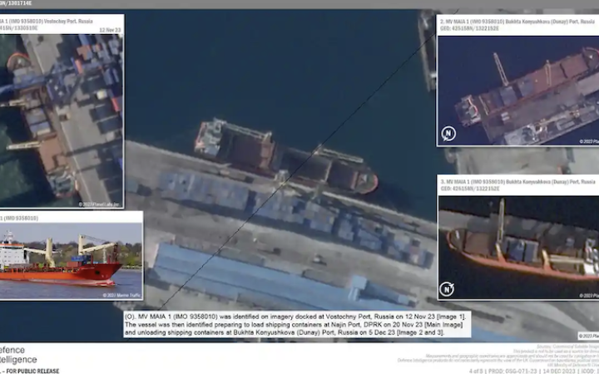Viewport: 599px width, 374px height.
Task: Open the red ship Marine Traffic photo
Action: pos(71,261)
